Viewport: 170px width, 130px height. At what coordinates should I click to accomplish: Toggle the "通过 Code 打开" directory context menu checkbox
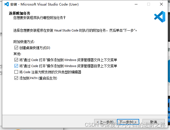click(x=16, y=66)
